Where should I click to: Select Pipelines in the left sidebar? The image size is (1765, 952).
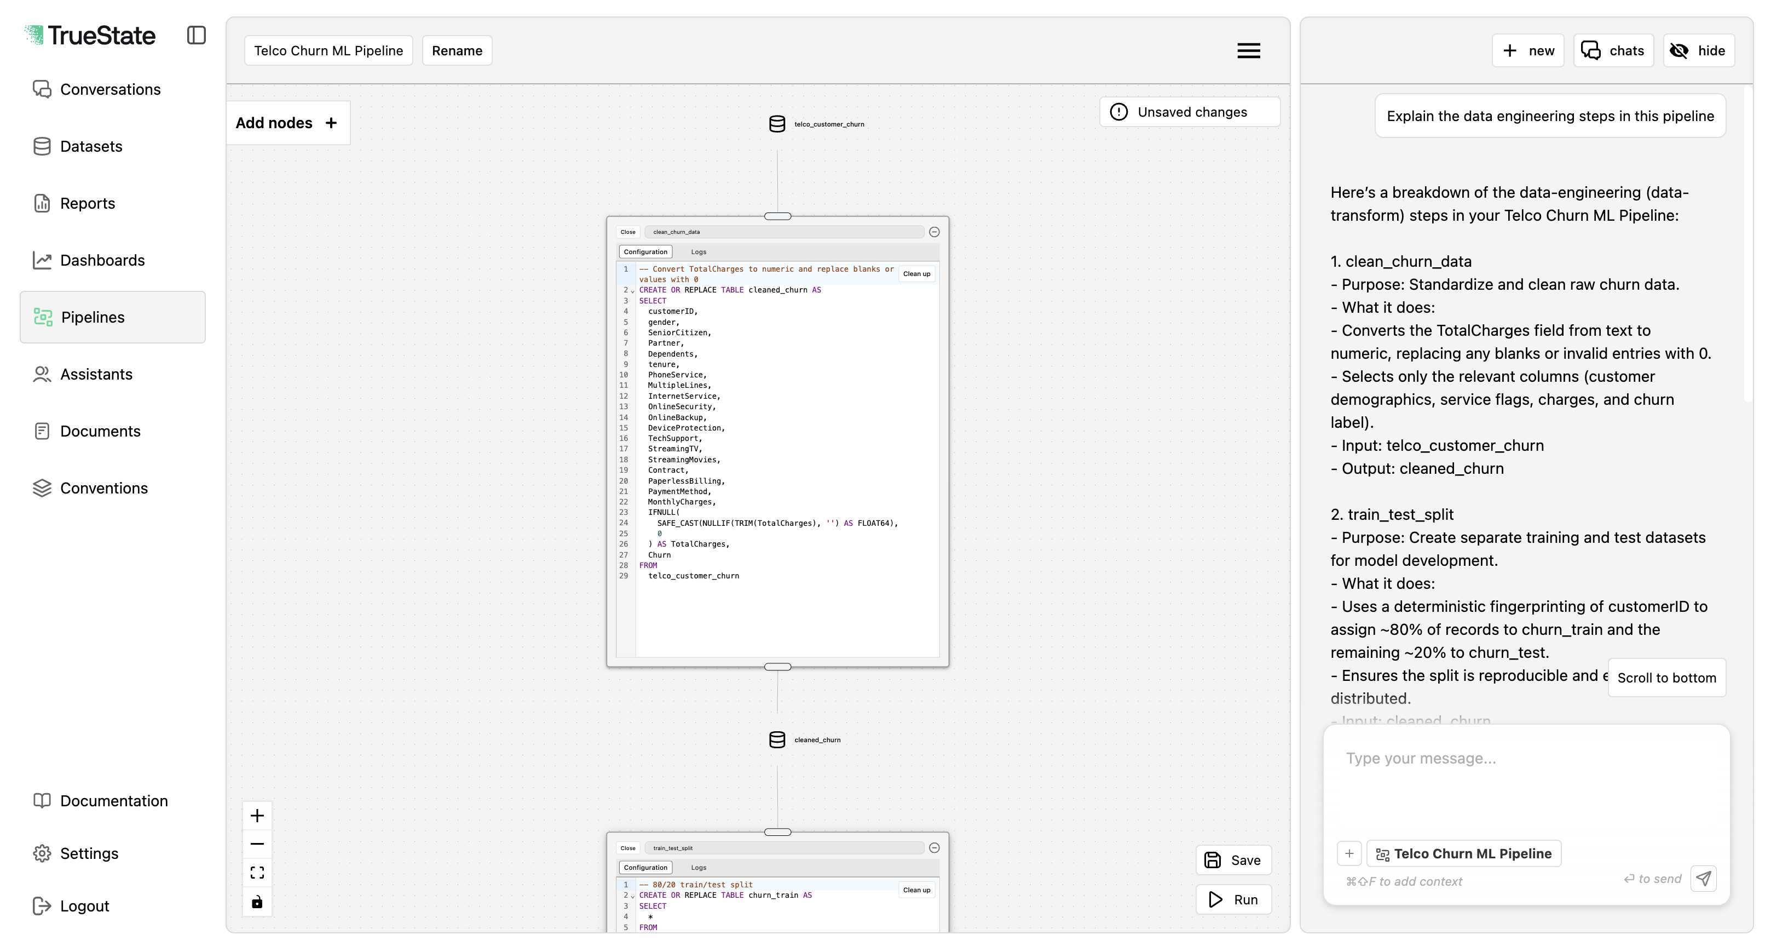coord(93,317)
